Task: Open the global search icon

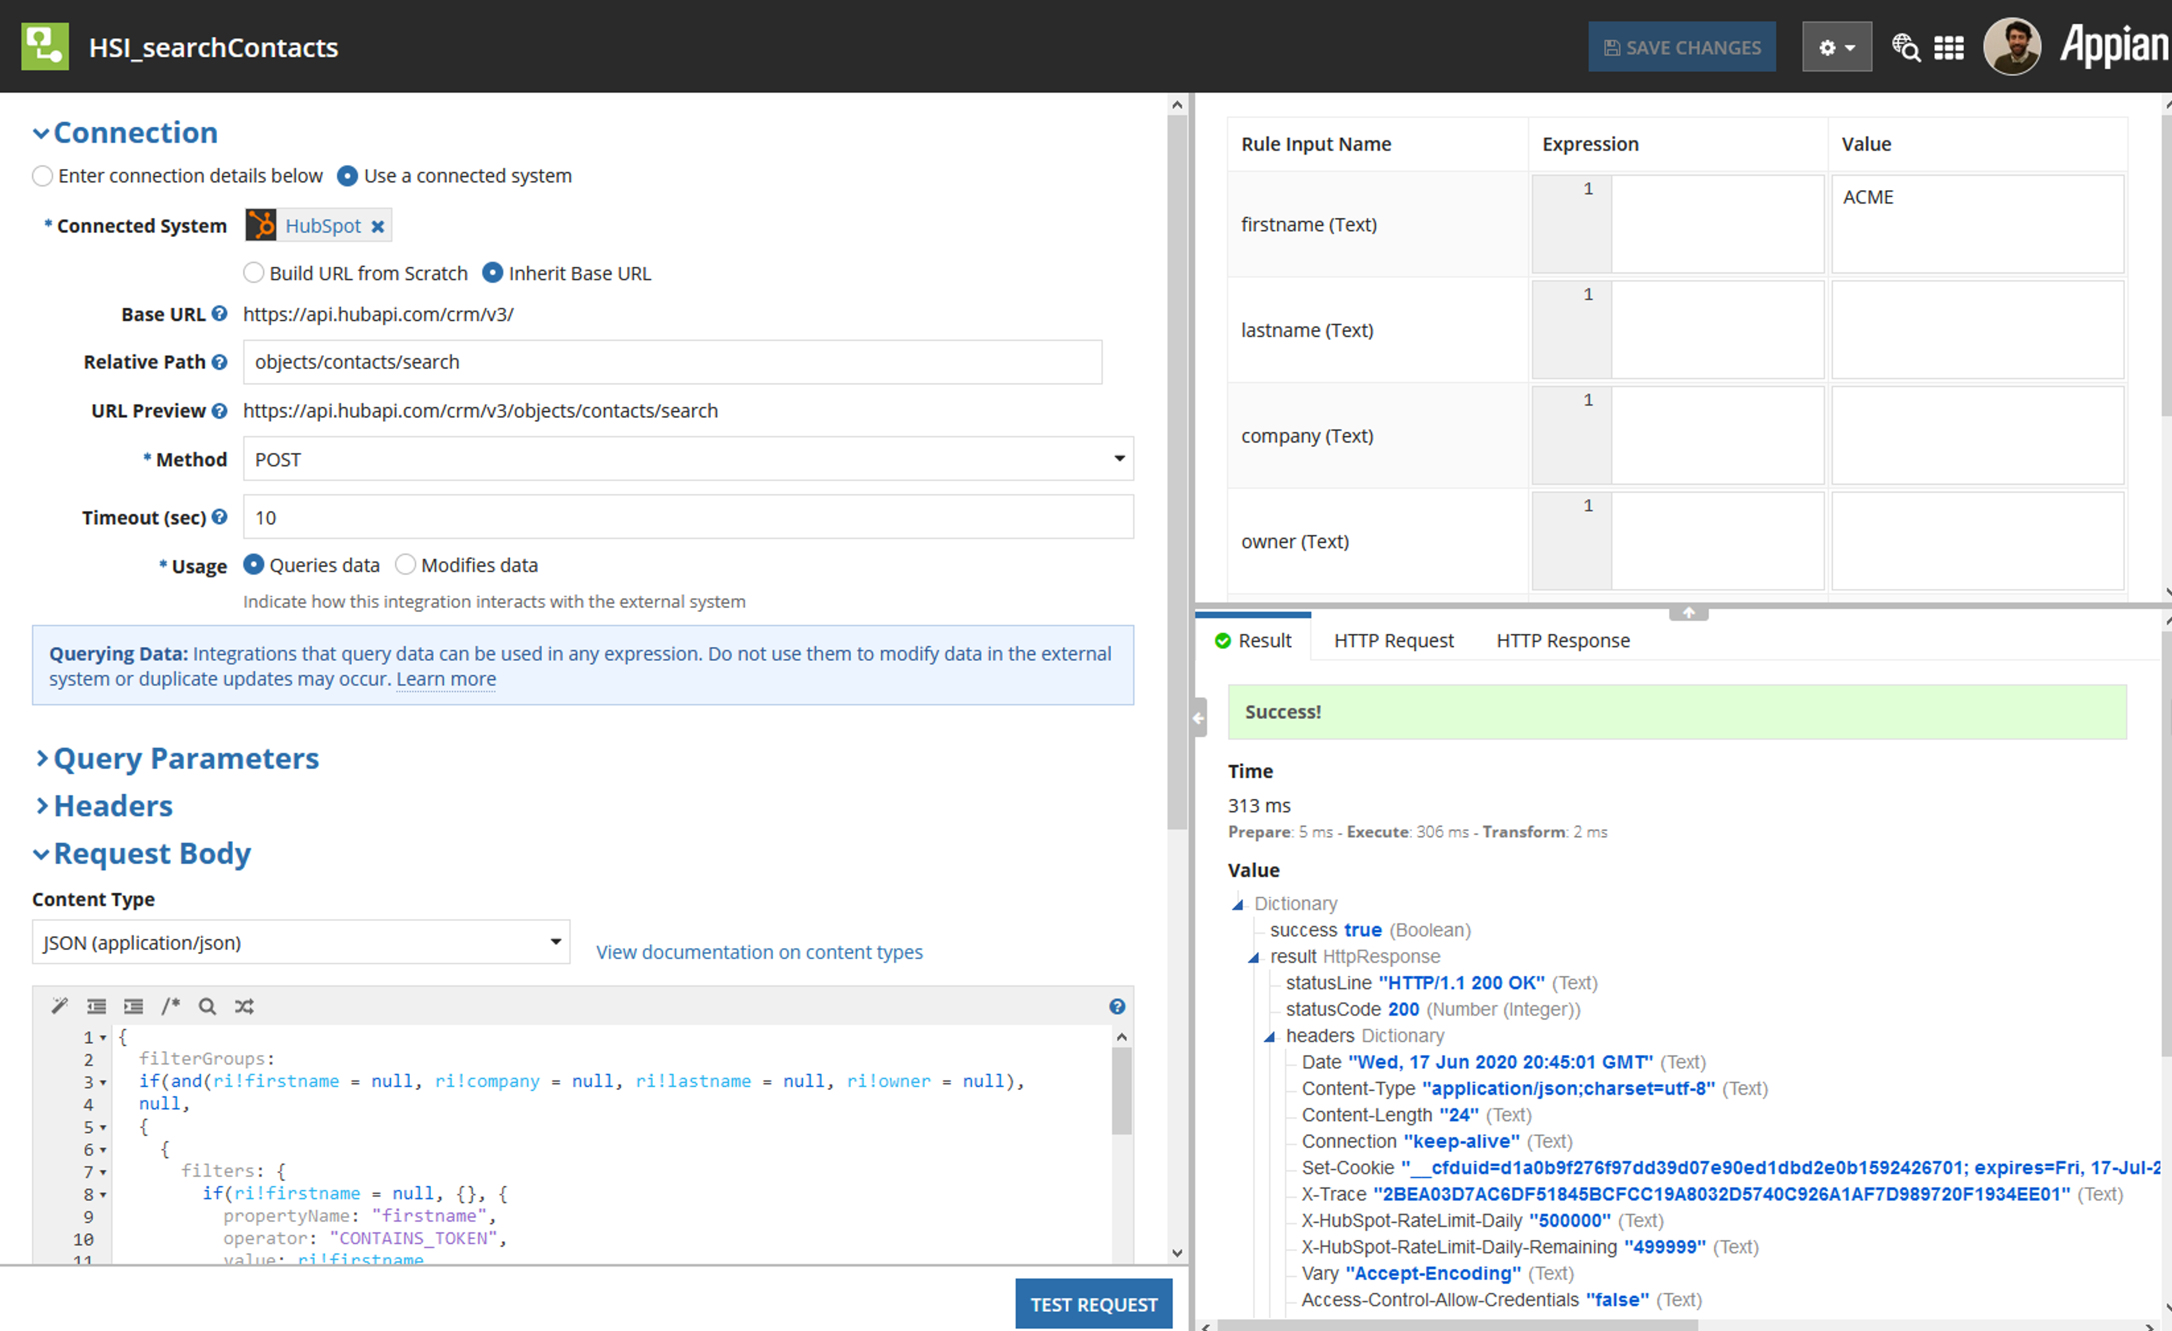Action: pos(1906,48)
